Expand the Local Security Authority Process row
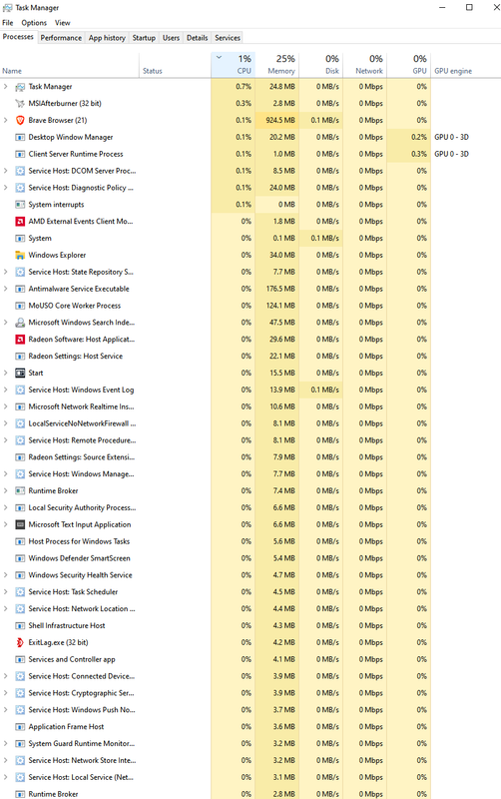501x799 pixels. 6,507
